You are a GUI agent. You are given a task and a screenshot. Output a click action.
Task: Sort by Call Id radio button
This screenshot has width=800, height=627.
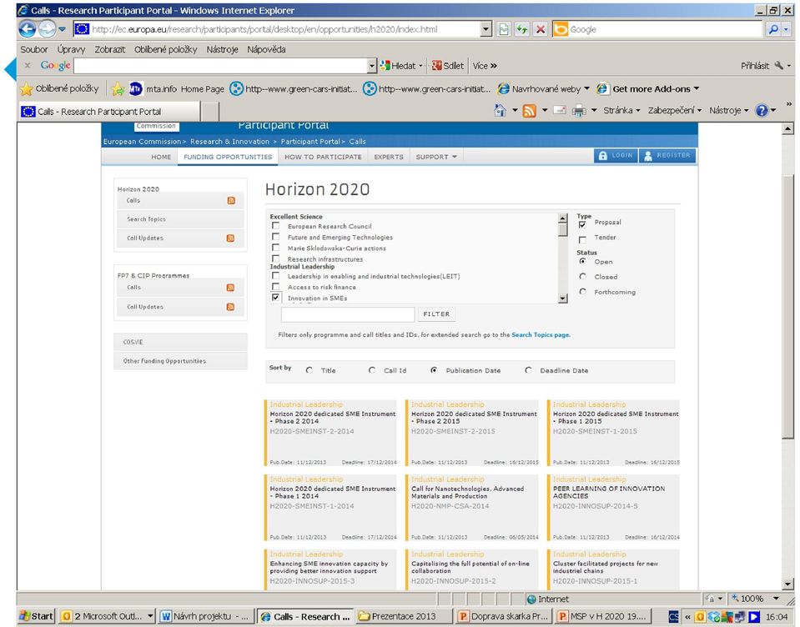(x=372, y=370)
